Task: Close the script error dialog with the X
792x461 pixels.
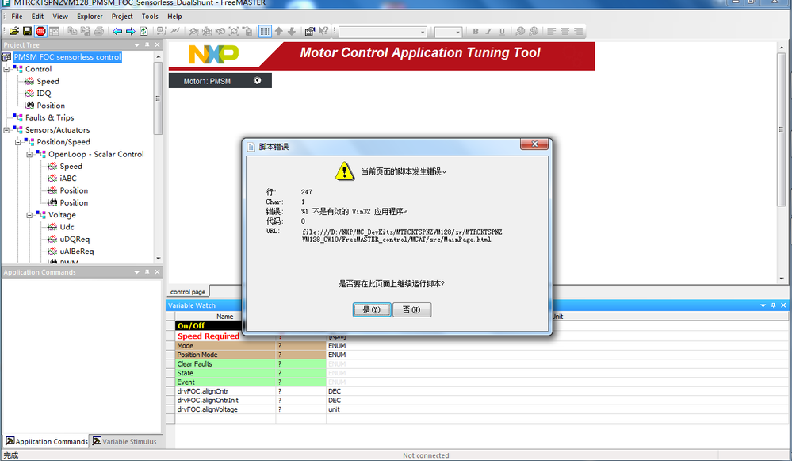Action: click(x=534, y=144)
